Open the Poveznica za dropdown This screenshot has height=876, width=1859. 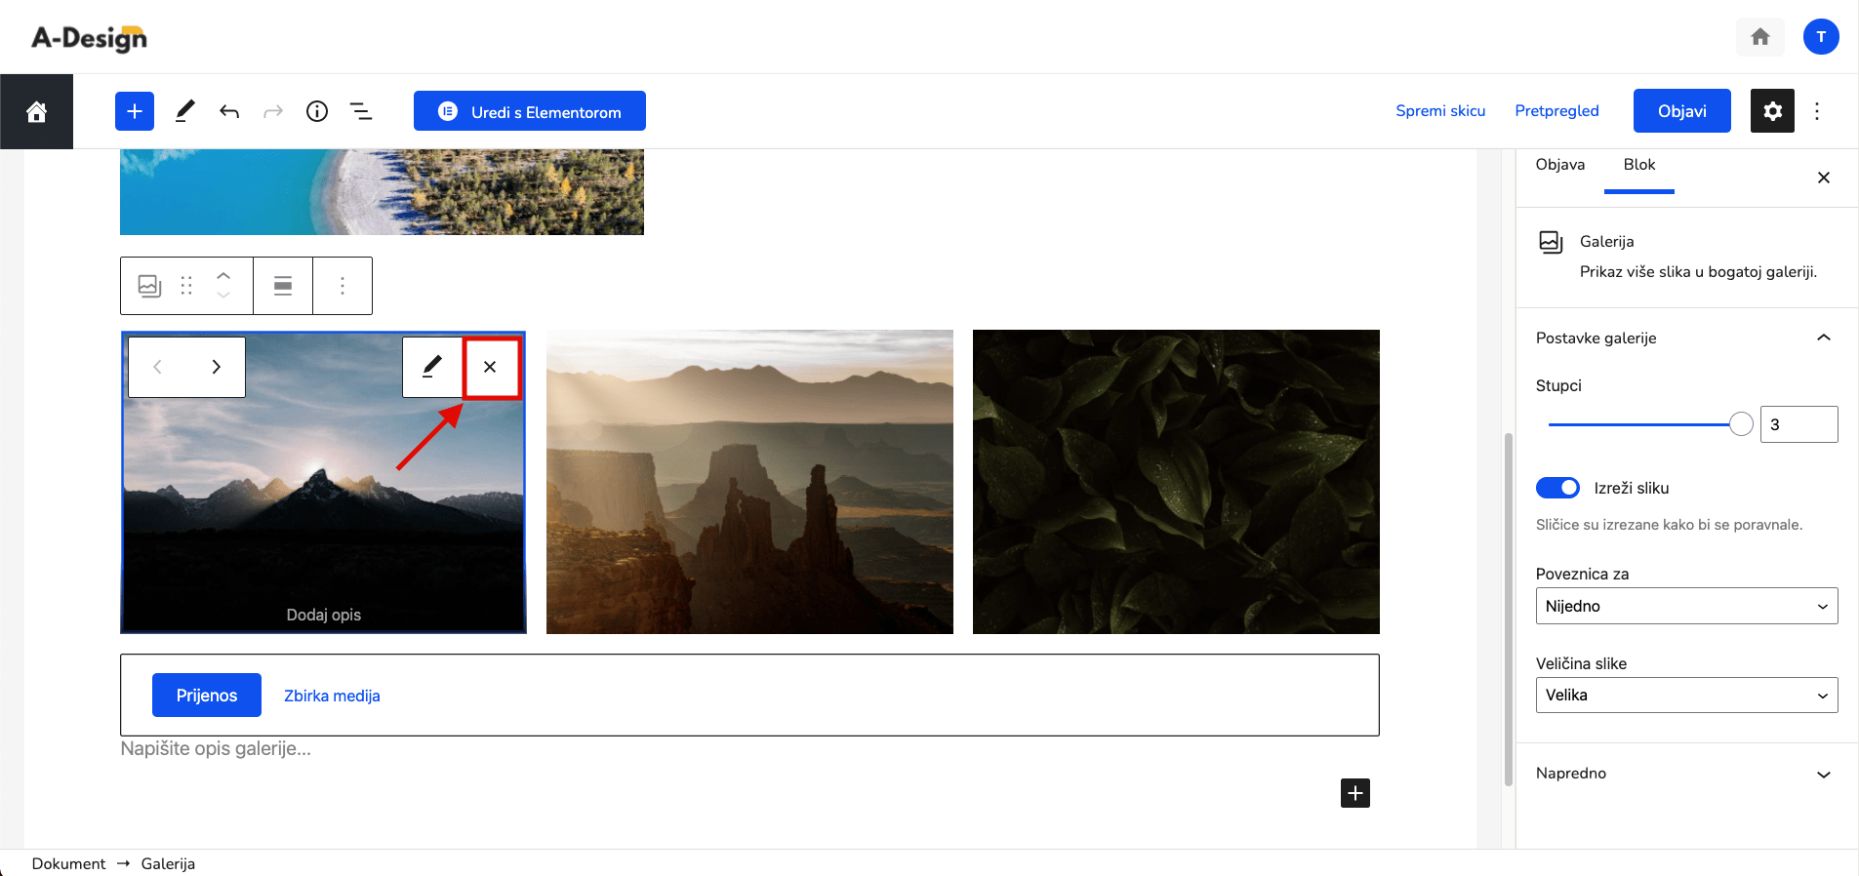[x=1686, y=606]
